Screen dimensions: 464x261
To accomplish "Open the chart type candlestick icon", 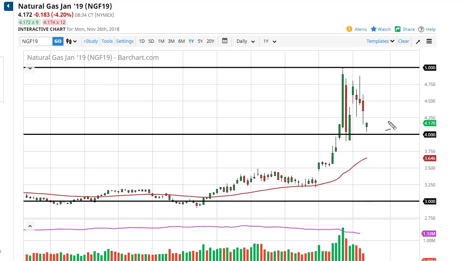I will pyautogui.click(x=71, y=41).
